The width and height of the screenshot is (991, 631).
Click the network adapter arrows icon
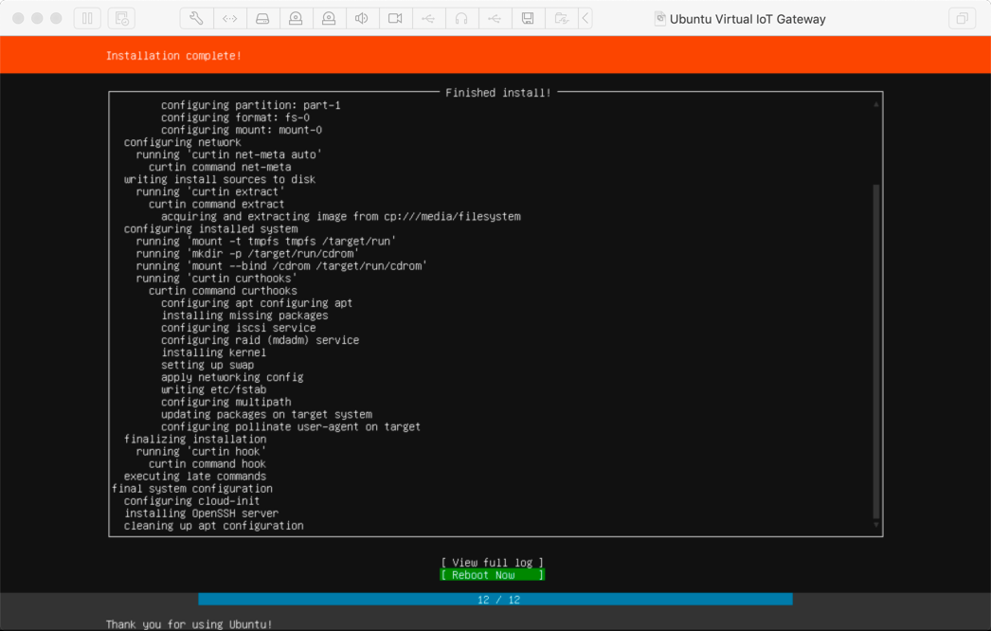[x=229, y=18]
